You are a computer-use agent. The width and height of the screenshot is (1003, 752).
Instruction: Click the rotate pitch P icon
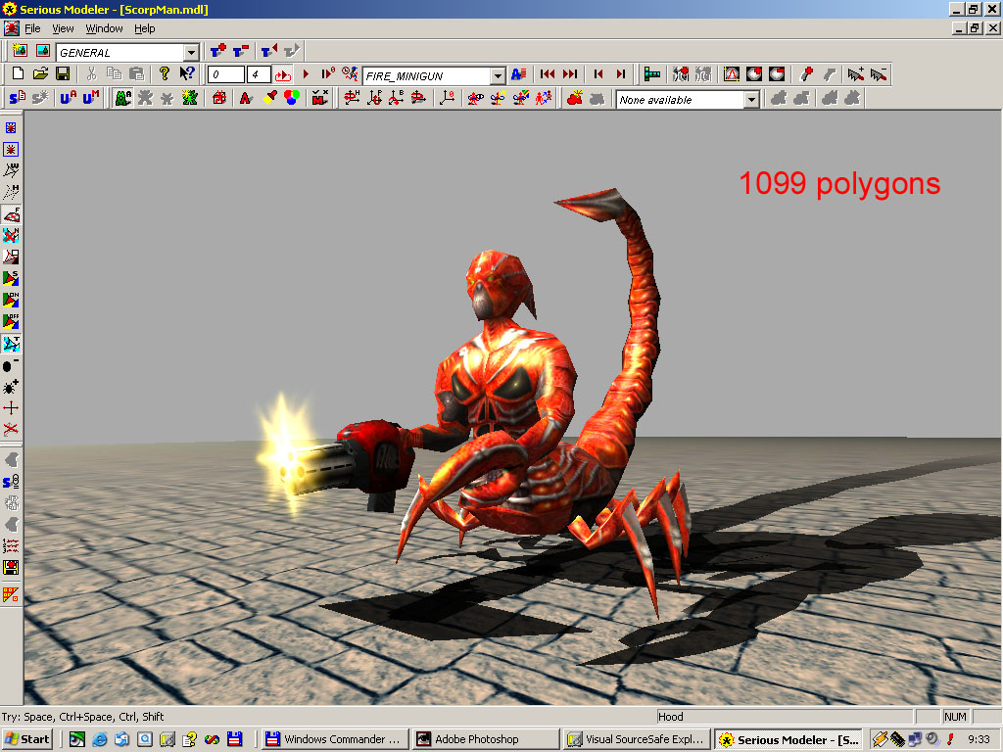374,98
